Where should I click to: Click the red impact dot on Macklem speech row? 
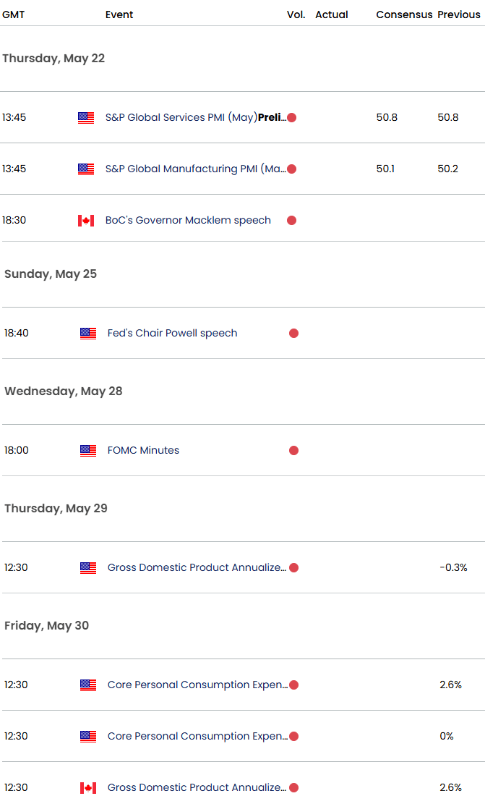291,220
